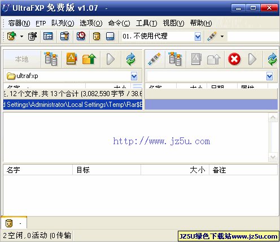
Task: Click the remote pane server list icon
Action: (x=175, y=59)
